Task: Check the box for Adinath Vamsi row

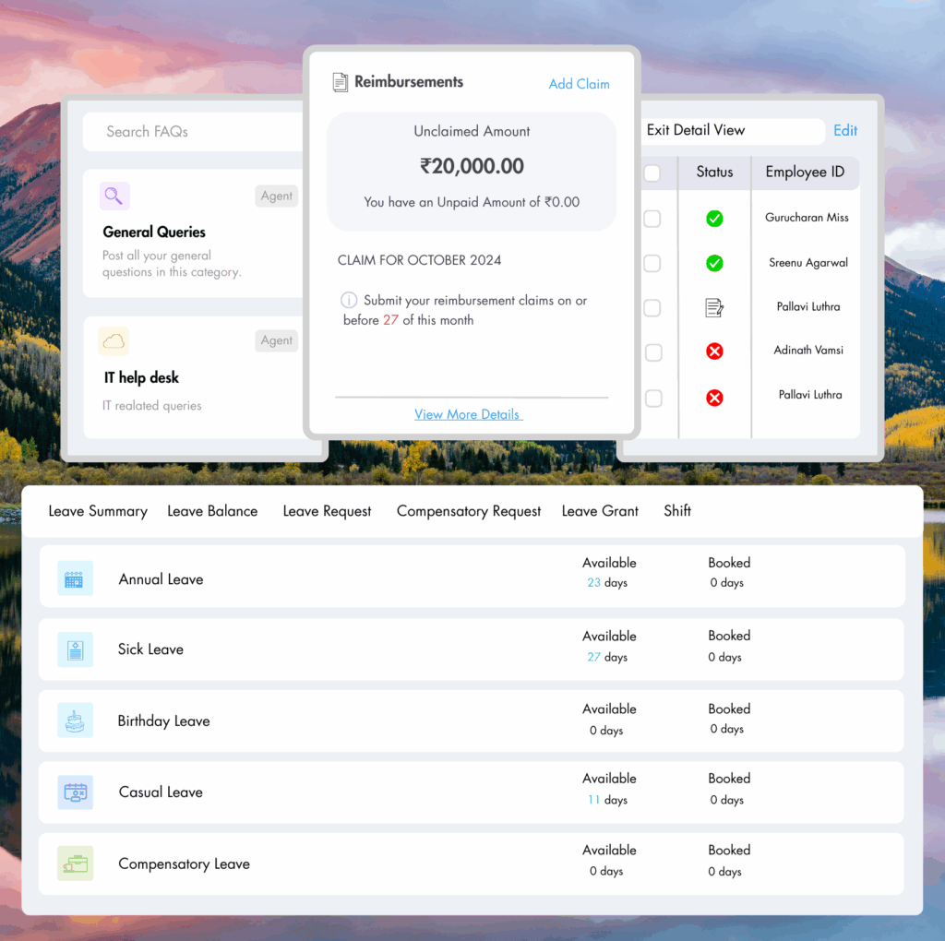Action: coord(653,352)
